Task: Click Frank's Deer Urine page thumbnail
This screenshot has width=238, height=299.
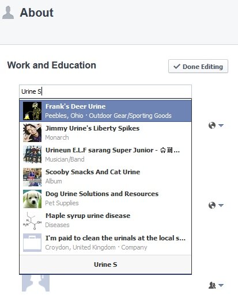Action: (x=32, y=111)
